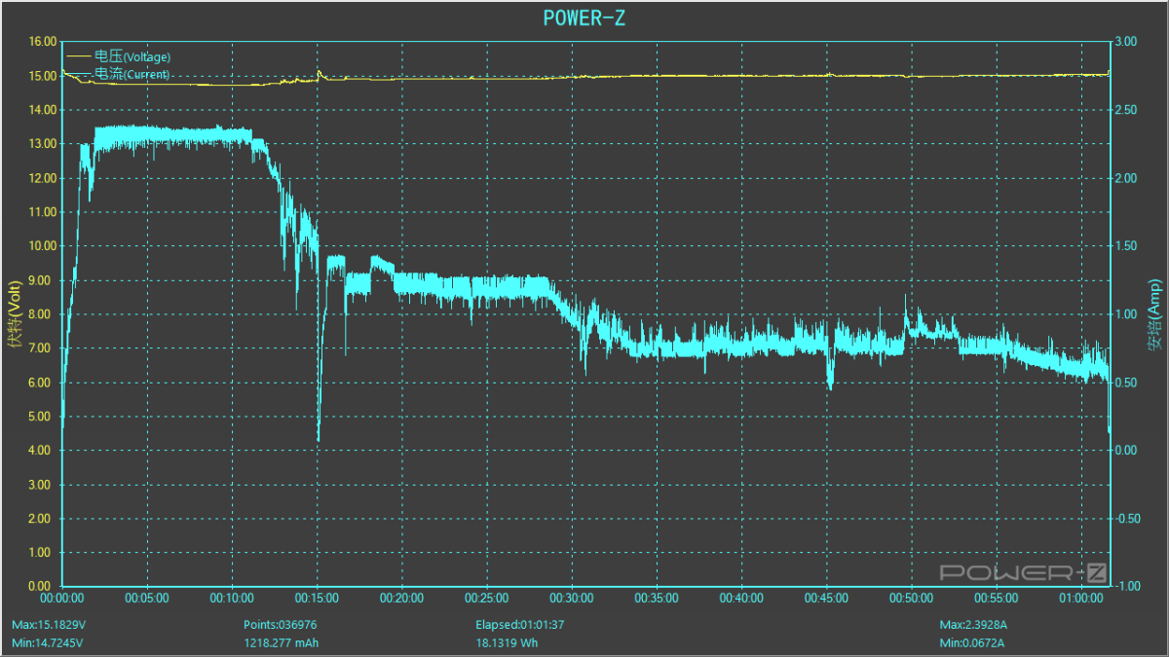Click the Min:0.0672A current readout
Screen dimensions: 1169x657
point(970,642)
